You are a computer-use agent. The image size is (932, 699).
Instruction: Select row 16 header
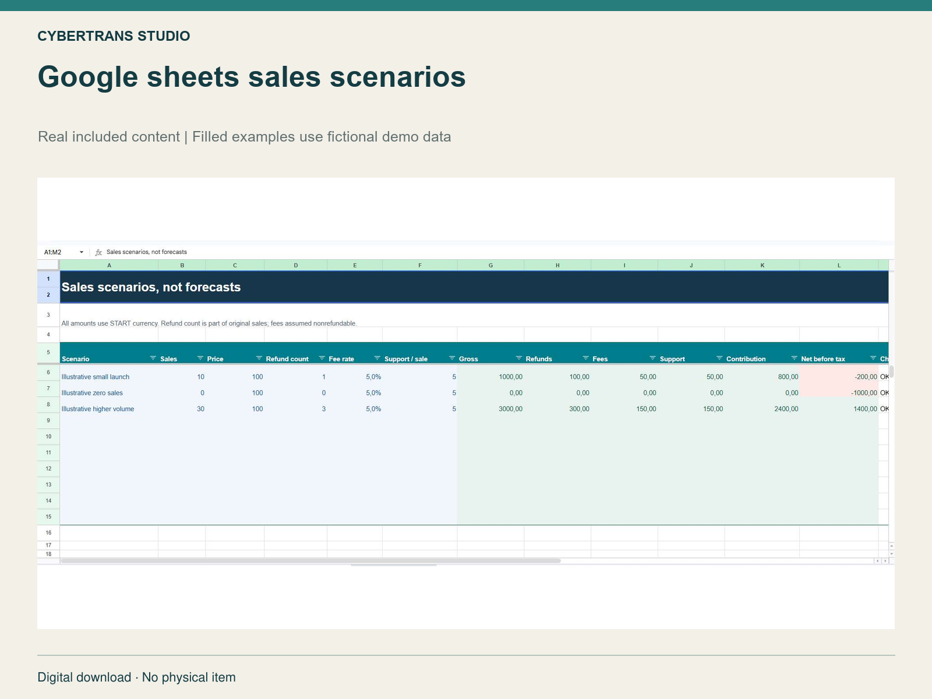[48, 533]
